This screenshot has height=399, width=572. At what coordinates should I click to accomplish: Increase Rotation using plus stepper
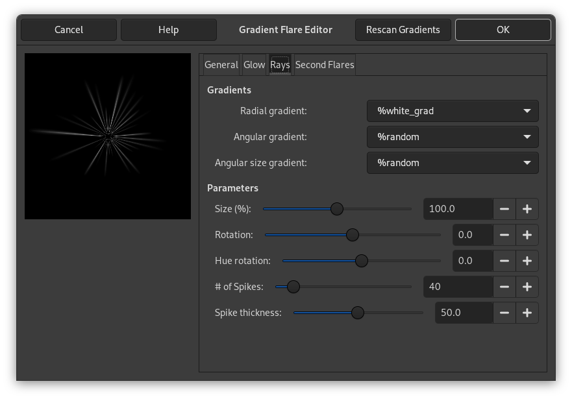point(527,234)
